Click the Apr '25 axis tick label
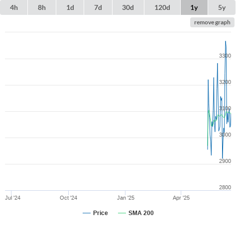The image size is (236, 226). point(181,198)
